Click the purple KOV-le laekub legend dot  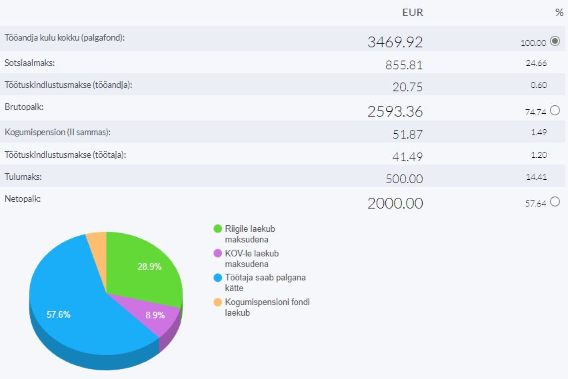(217, 254)
